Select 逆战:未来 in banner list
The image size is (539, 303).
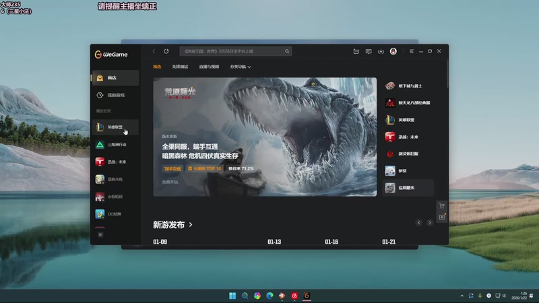[408, 137]
